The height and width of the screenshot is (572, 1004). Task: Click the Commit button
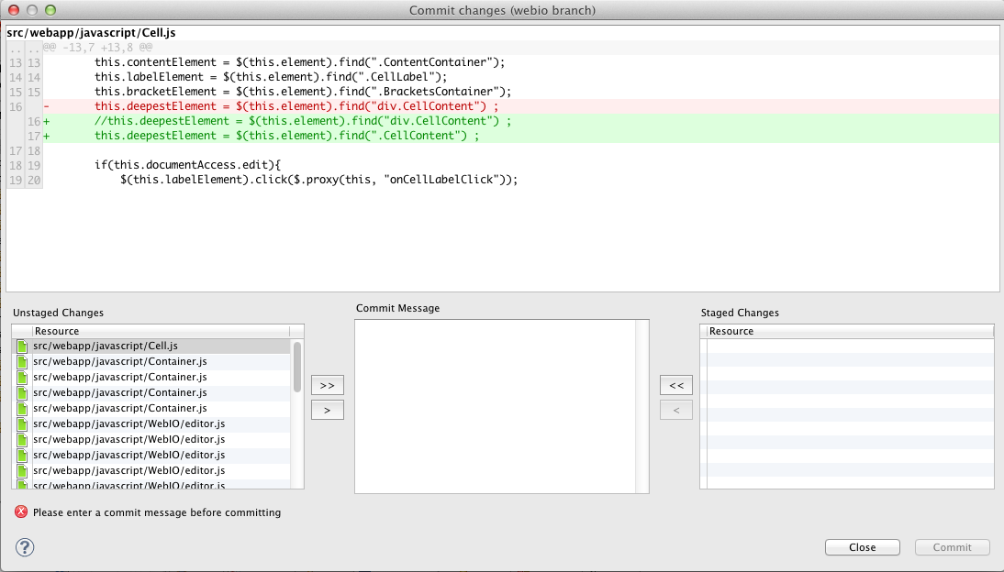coord(952,547)
